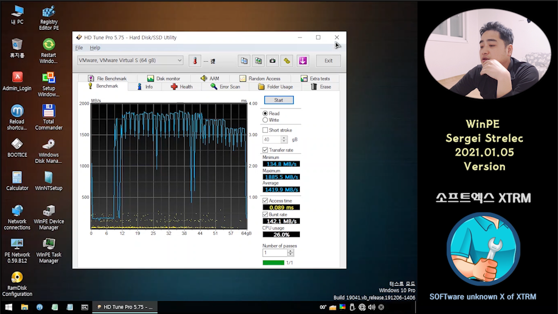Image resolution: width=558 pixels, height=314 pixels.
Task: Switch to the Erase tab
Action: point(321,87)
